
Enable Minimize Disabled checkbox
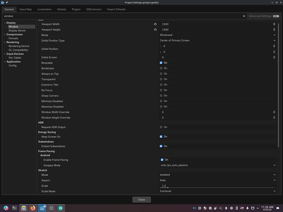click(x=161, y=101)
